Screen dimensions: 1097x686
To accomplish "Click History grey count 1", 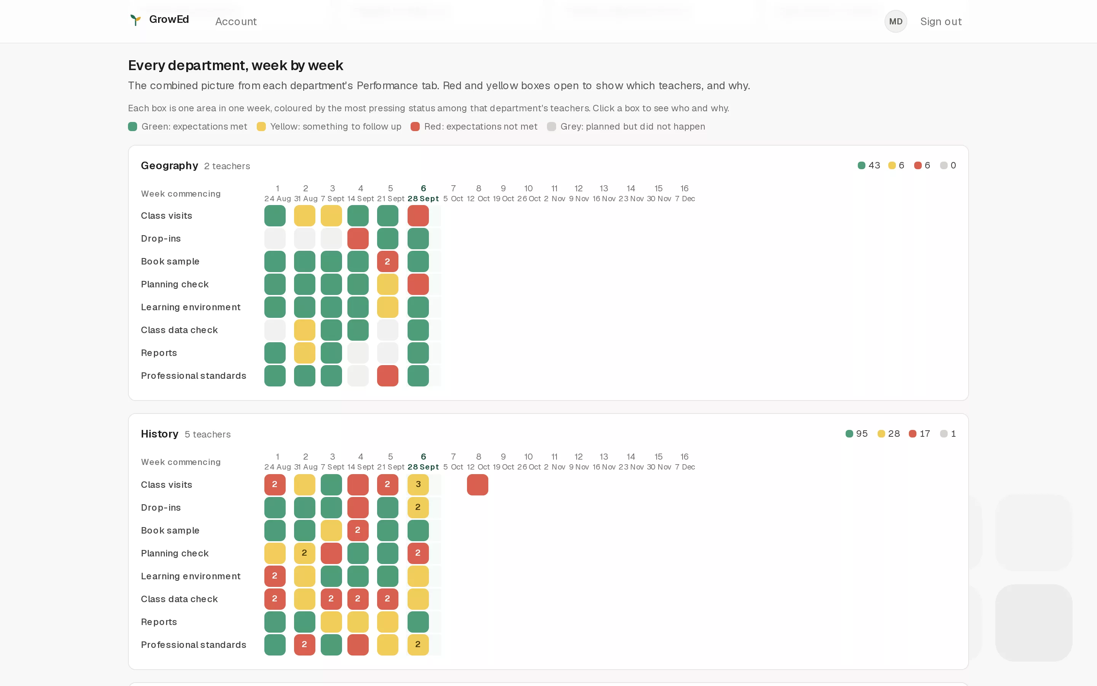I will click(x=948, y=434).
